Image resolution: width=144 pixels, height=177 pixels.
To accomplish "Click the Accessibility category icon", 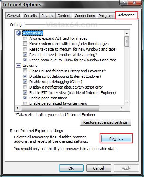I will coord(19,33).
